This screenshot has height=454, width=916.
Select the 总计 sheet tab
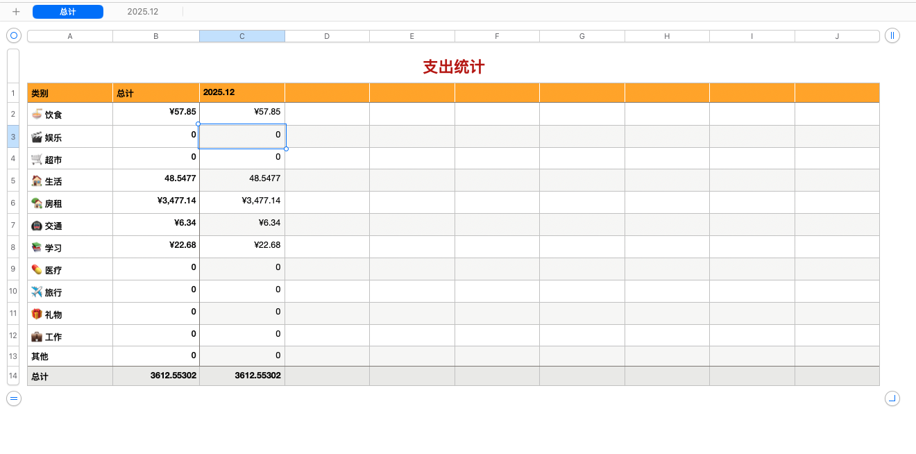click(x=67, y=11)
